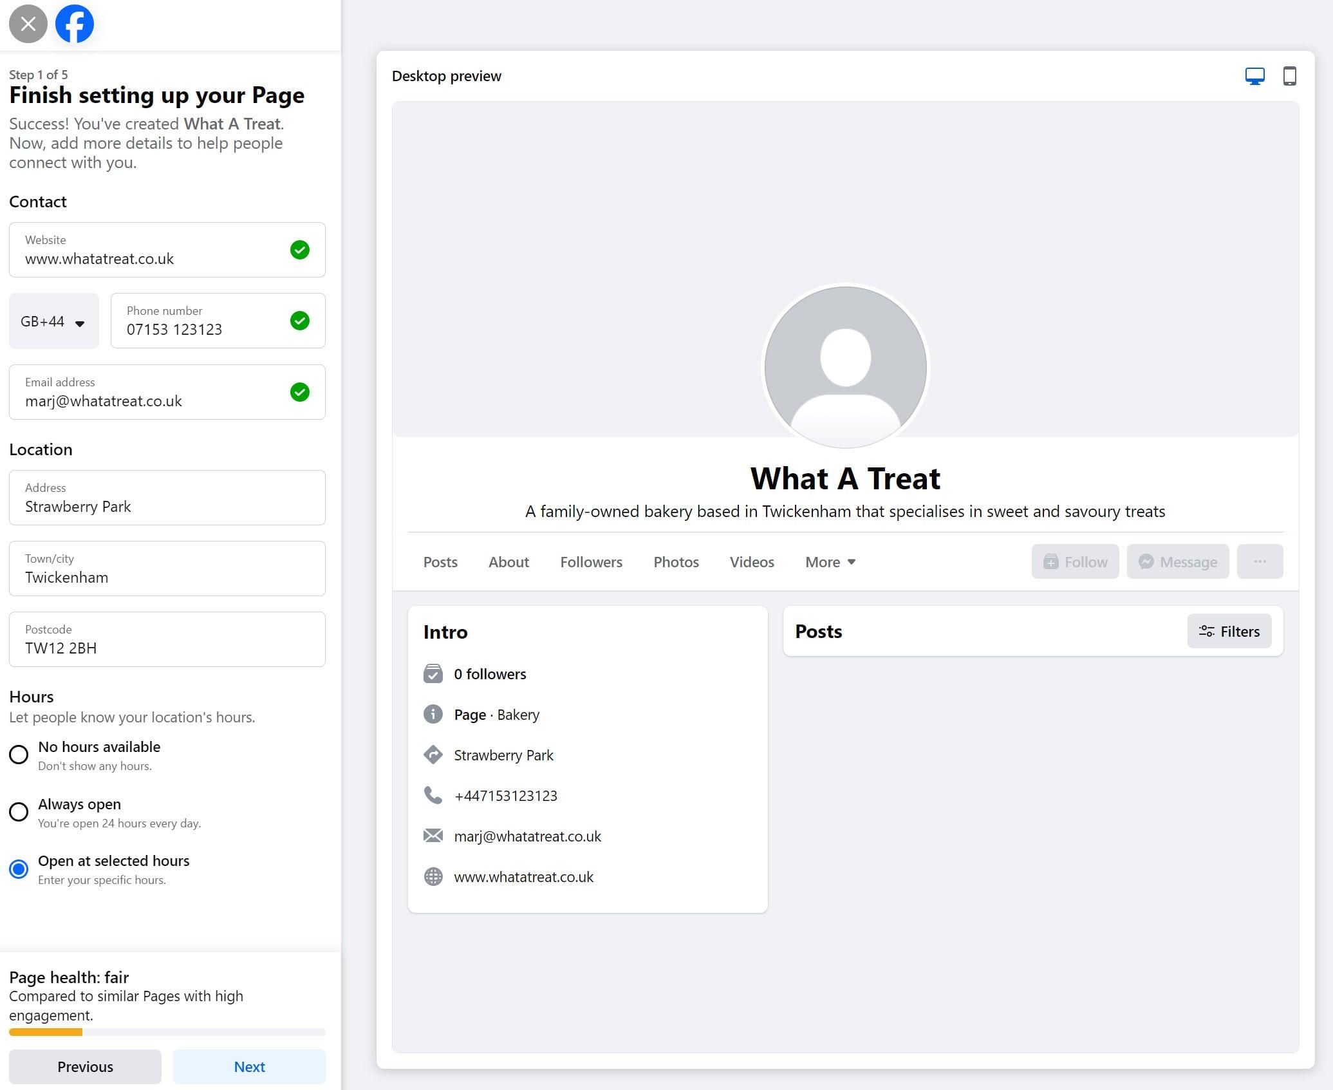Switch to desktop preview monitor icon
This screenshot has width=1333, height=1090.
click(1254, 76)
